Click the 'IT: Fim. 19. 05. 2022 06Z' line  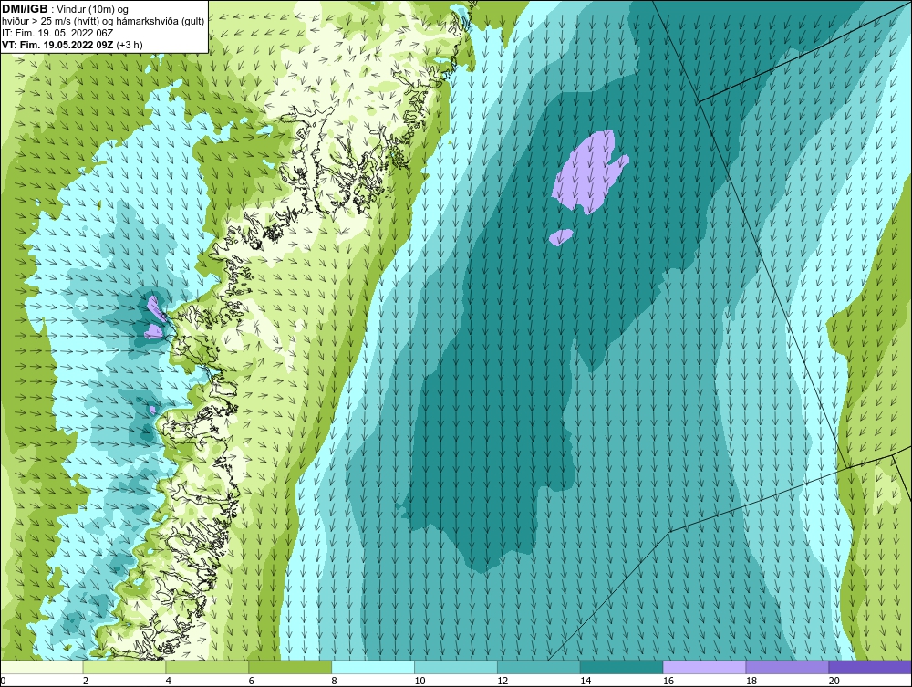click(57, 33)
